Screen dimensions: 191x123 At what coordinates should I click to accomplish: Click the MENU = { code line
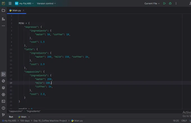(x=24, y=23)
